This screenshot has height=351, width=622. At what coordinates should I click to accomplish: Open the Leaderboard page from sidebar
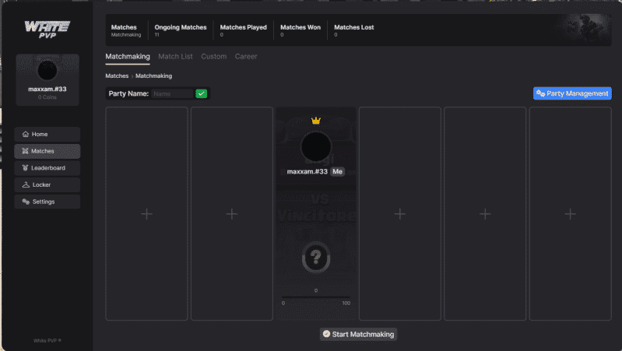47,168
